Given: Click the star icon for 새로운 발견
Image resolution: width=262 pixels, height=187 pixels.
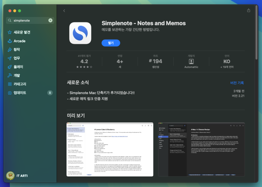Looking at the screenshot, I should pos(10,32).
